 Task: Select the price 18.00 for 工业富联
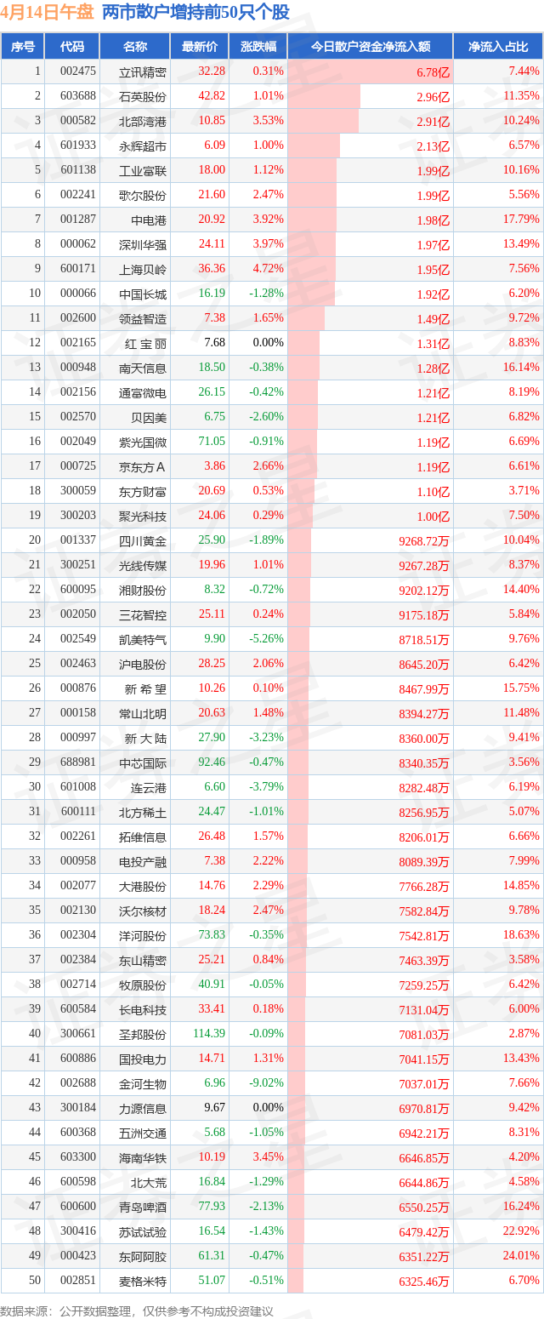coord(211,170)
